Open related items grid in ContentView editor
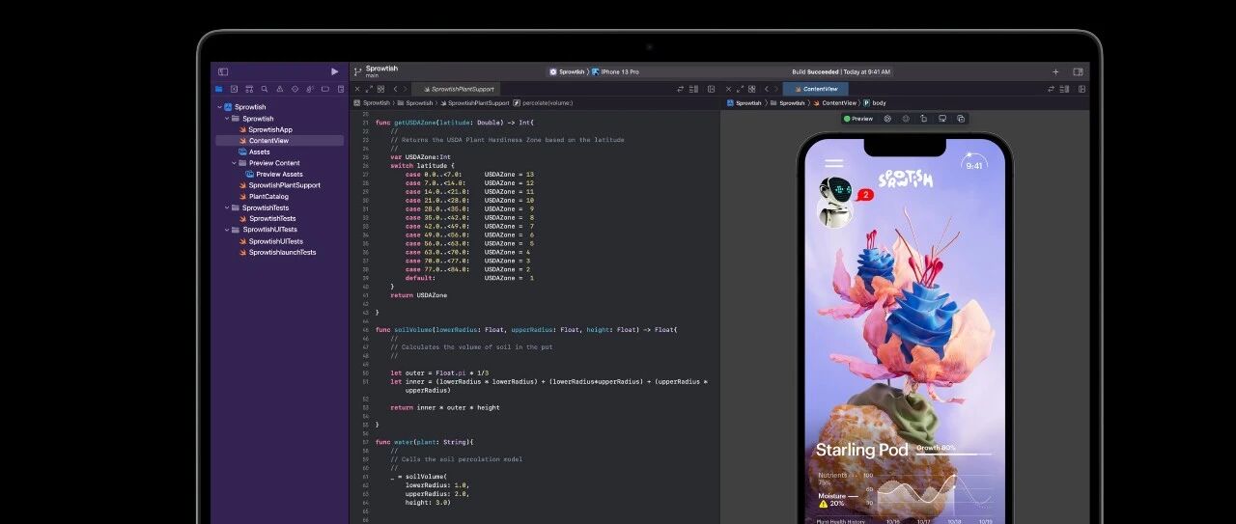This screenshot has height=524, width=1236. [752, 89]
